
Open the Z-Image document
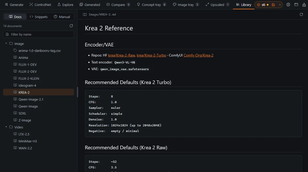(38, 120)
